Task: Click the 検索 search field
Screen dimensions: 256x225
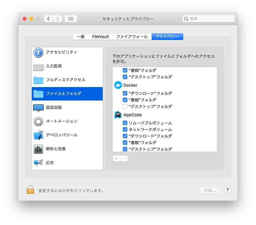Action: (209, 19)
